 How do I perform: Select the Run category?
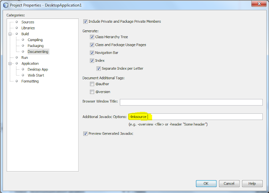coord(24,57)
